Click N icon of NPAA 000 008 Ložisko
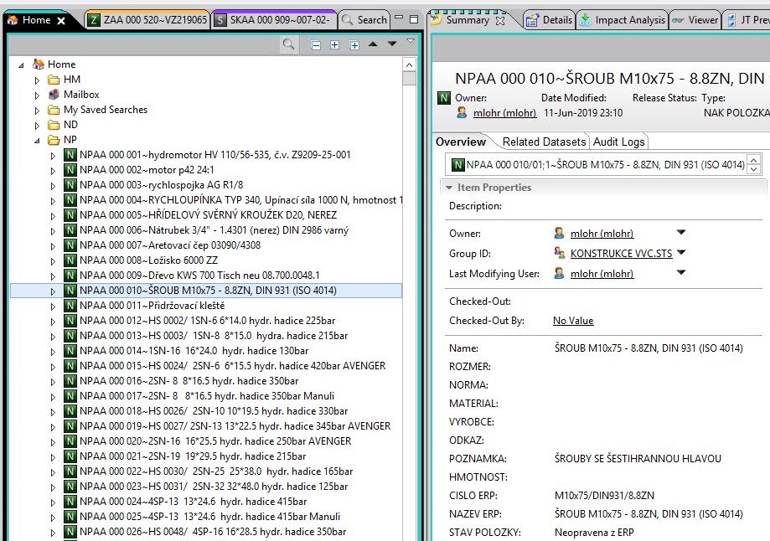Image resolution: width=770 pixels, height=541 pixels. 70,260
